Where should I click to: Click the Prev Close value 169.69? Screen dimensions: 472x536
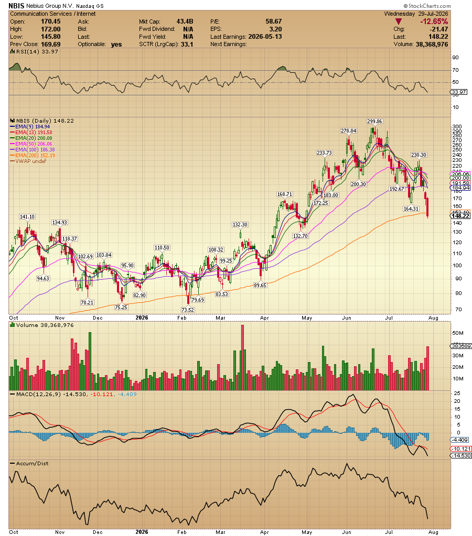tap(51, 44)
